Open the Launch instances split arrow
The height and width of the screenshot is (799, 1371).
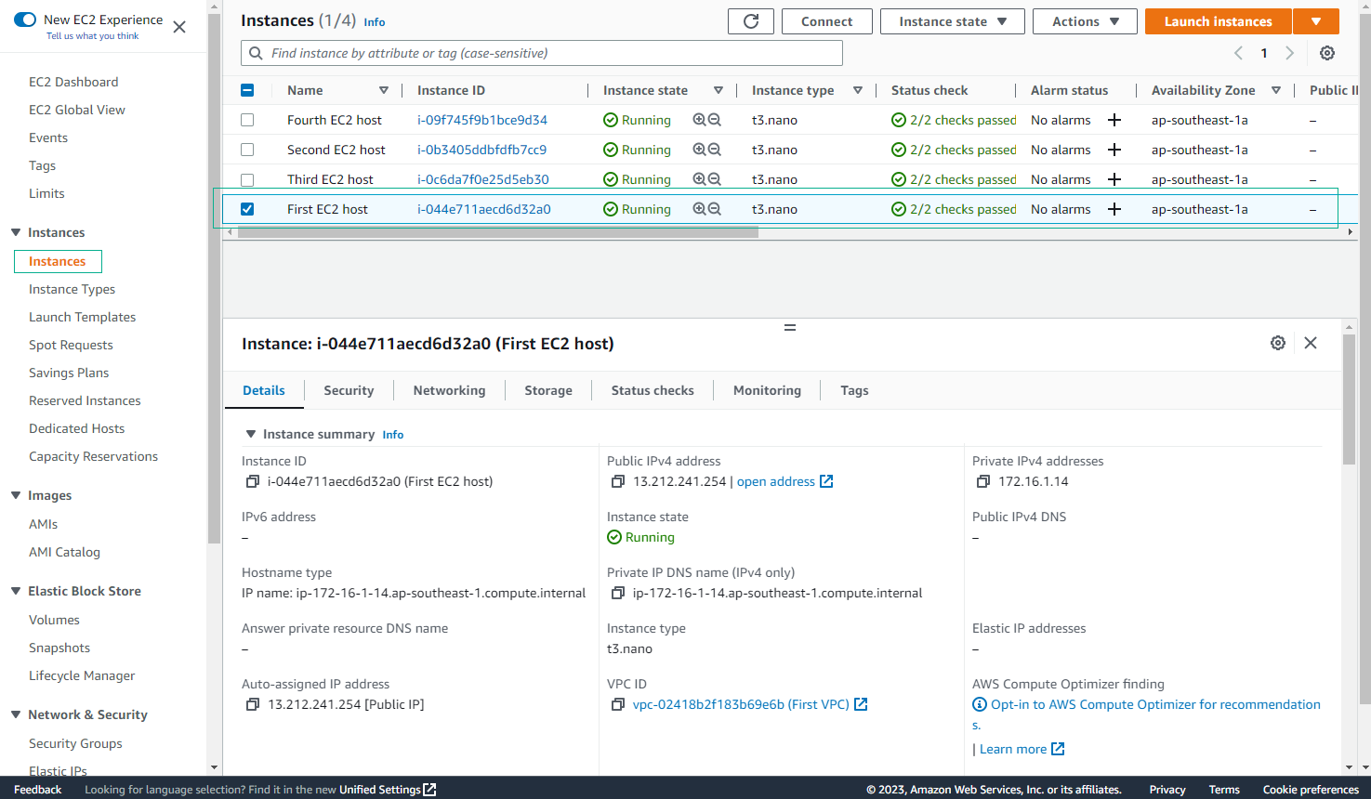click(x=1316, y=21)
